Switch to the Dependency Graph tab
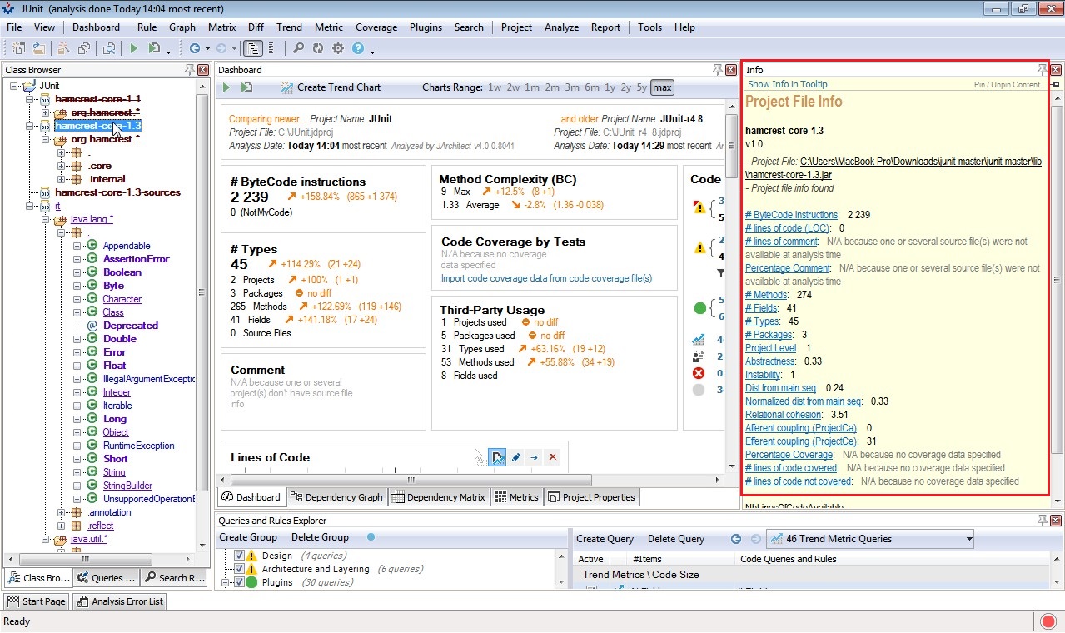Viewport: 1065px width, 633px height. 336,497
